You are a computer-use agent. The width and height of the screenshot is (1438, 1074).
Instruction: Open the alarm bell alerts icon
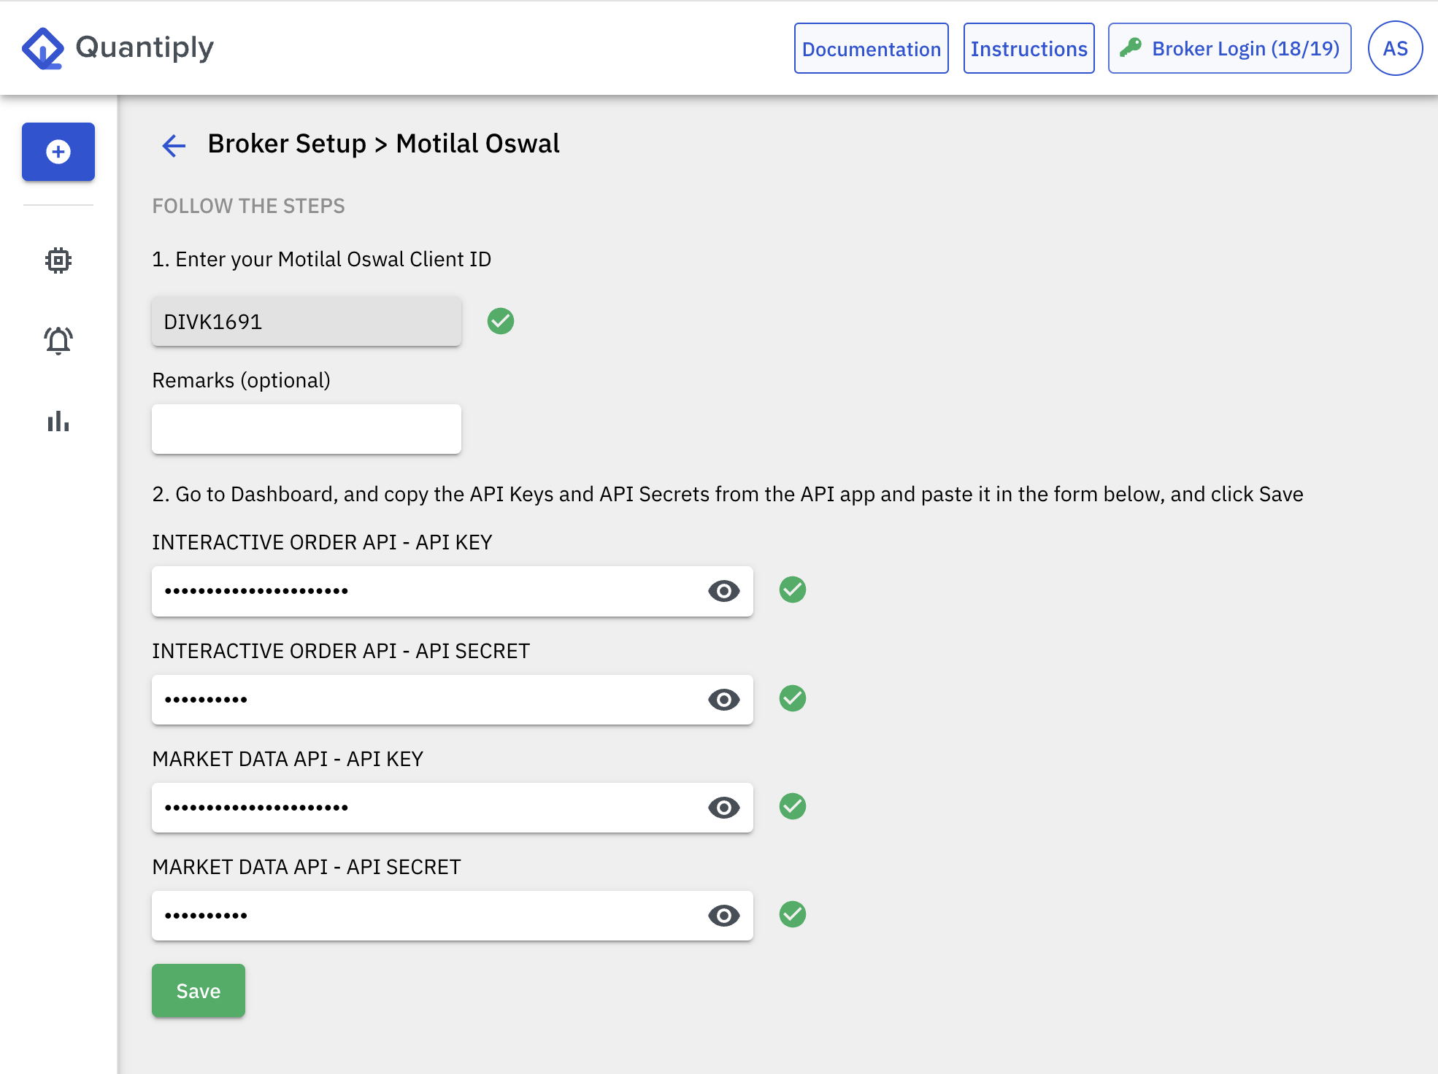[x=58, y=341]
